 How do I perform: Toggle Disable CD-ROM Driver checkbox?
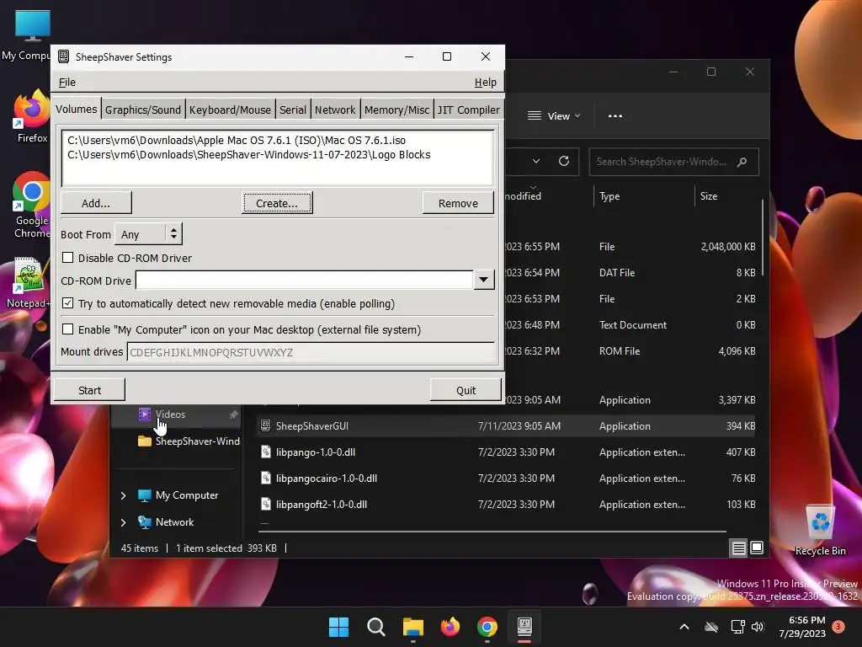[x=67, y=258]
